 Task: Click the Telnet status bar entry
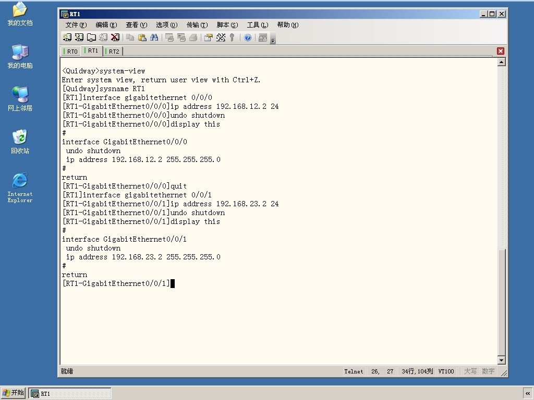click(x=354, y=371)
